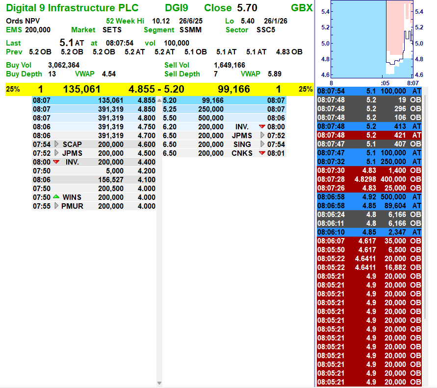Select the 400,000 trade at 4.8298

click(369, 179)
